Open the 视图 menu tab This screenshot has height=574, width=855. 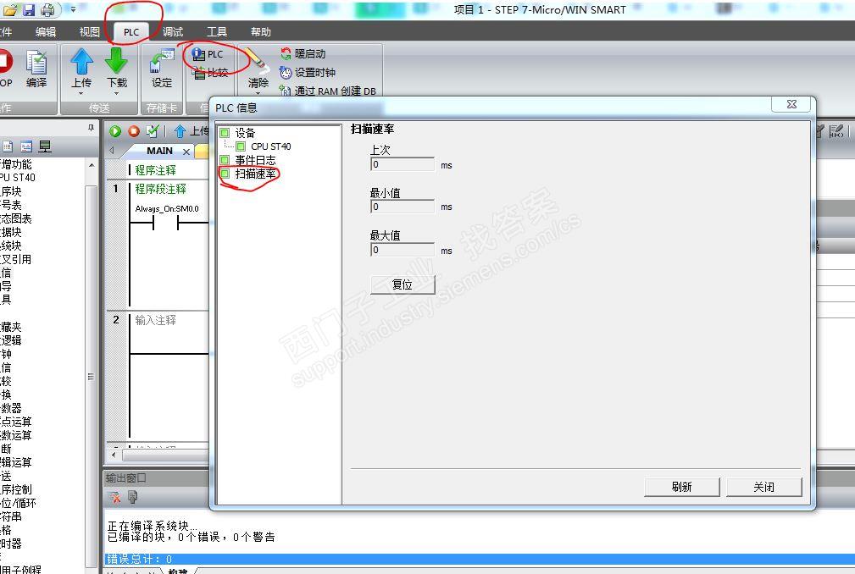(90, 32)
